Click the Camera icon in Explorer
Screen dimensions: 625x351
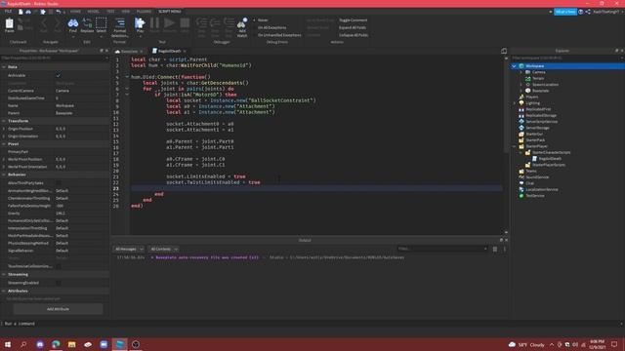(x=527, y=72)
